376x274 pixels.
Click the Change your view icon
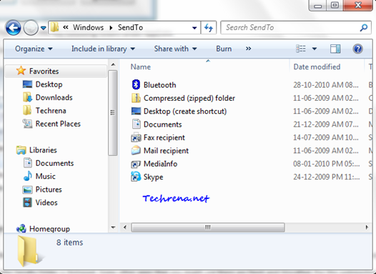pyautogui.click(x=301, y=49)
